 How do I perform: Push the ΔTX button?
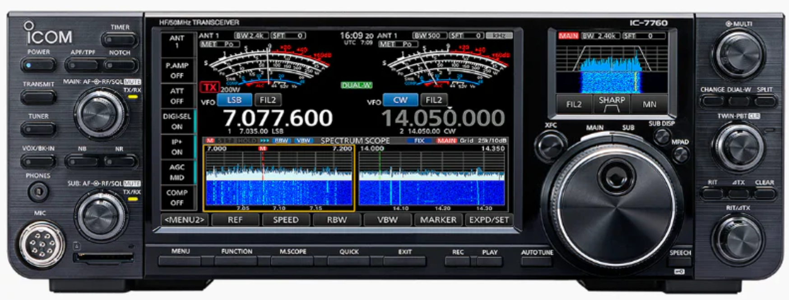[x=738, y=194]
